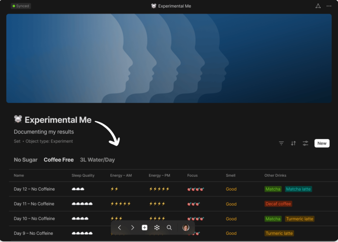
Task: Click the mouse icon in the top title bar
Action: [153, 6]
